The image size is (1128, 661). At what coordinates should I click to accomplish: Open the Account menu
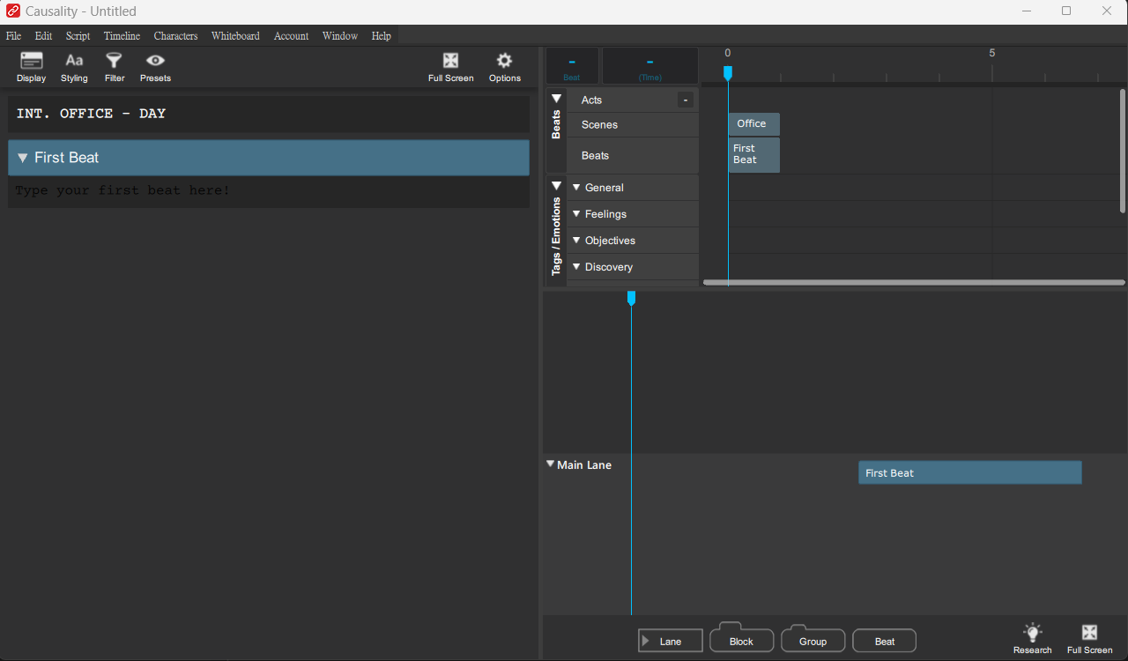pos(291,36)
